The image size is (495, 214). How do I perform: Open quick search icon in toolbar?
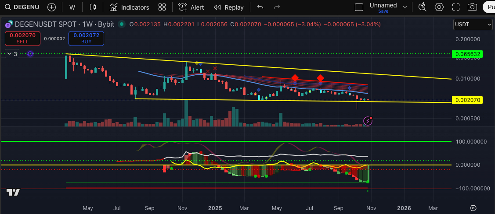(422, 7)
